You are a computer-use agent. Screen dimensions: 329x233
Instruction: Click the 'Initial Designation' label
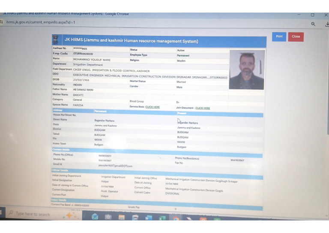(x=62, y=180)
